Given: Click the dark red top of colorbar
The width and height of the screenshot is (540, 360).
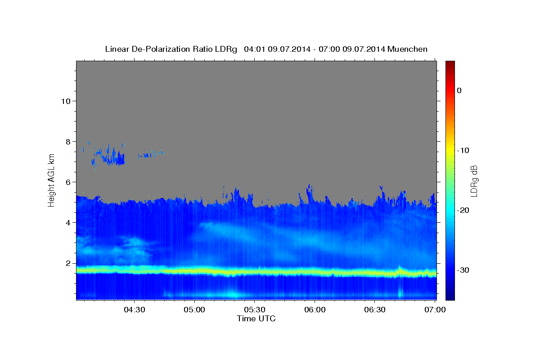Looking at the screenshot, I should pos(450,64).
